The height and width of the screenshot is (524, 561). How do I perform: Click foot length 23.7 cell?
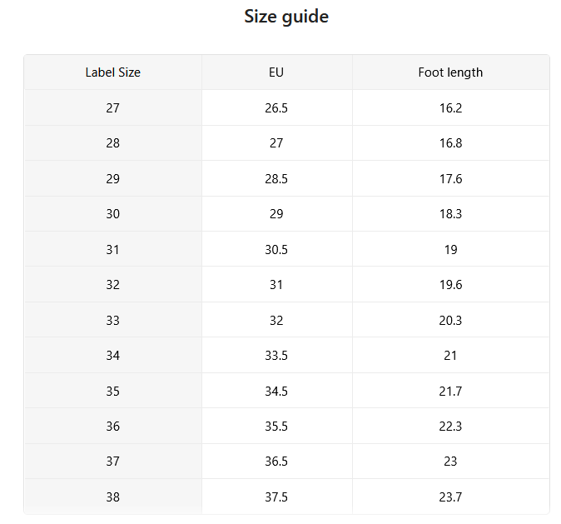click(x=450, y=497)
